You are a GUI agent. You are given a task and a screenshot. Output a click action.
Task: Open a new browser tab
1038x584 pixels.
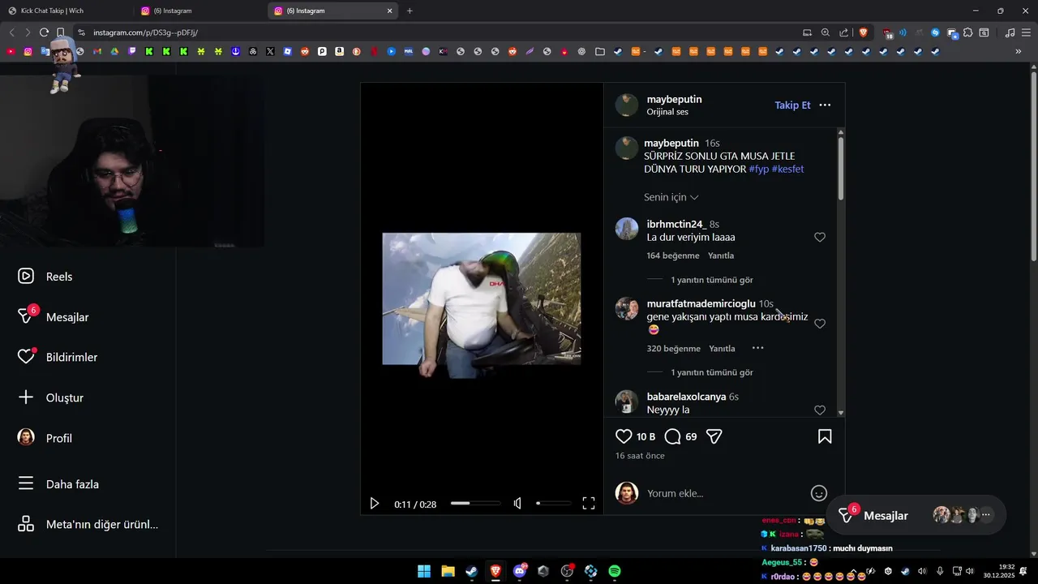pos(410,11)
